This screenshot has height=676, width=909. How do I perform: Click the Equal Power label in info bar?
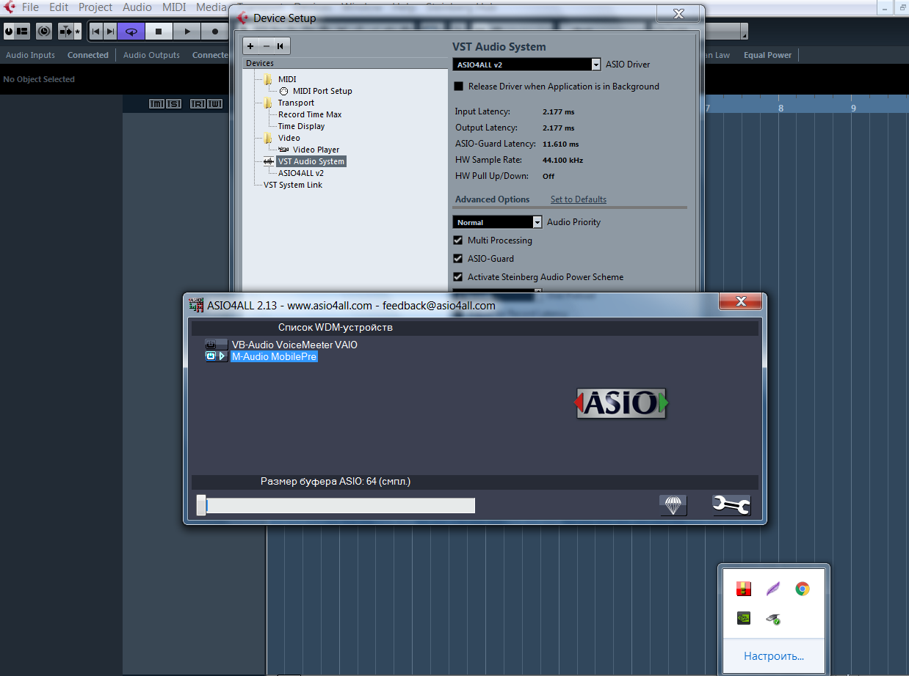(x=767, y=55)
